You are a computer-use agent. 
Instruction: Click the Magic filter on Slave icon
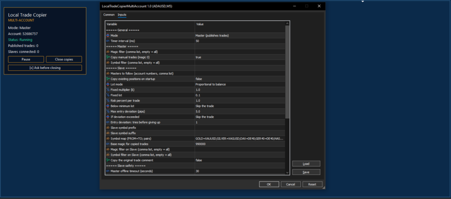[108, 149]
